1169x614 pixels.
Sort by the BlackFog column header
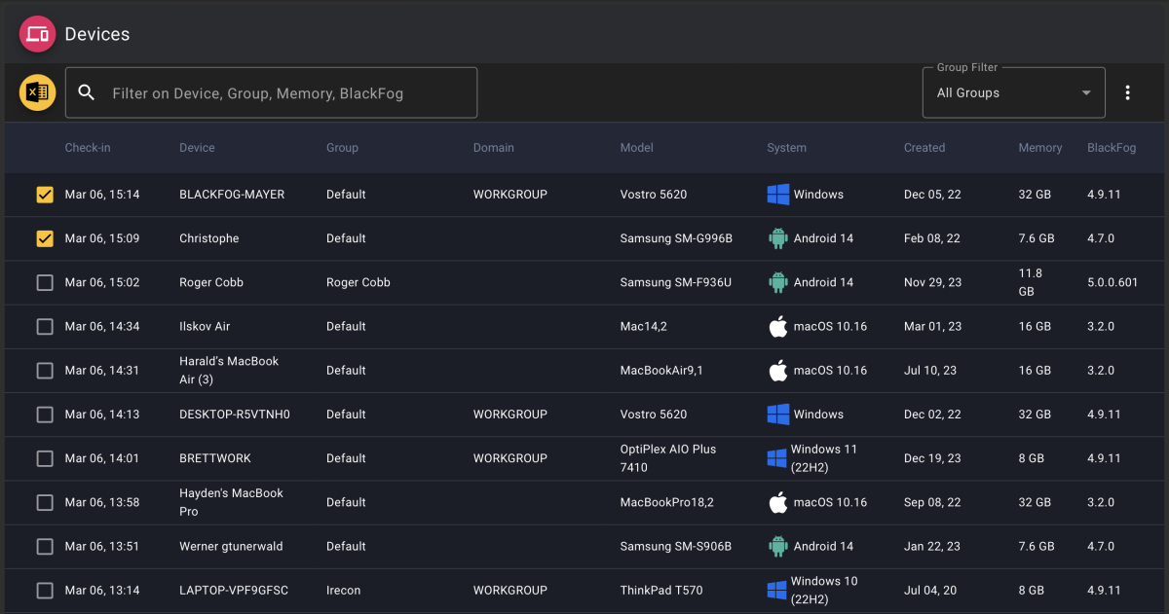pyautogui.click(x=1112, y=148)
